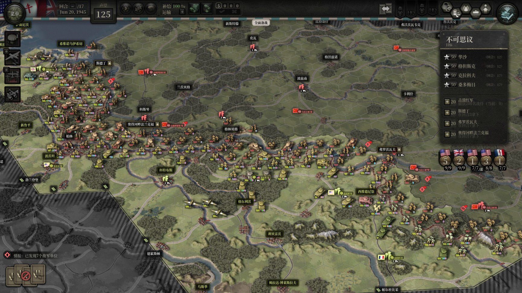Expand the 斯德丁 bonus objective in panel
Screen dimensions: 522x293
pyautogui.click(x=447, y=113)
